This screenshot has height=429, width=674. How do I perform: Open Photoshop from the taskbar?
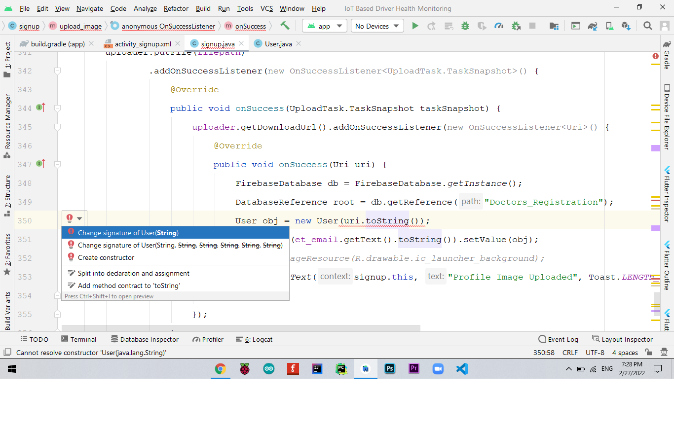coord(390,369)
